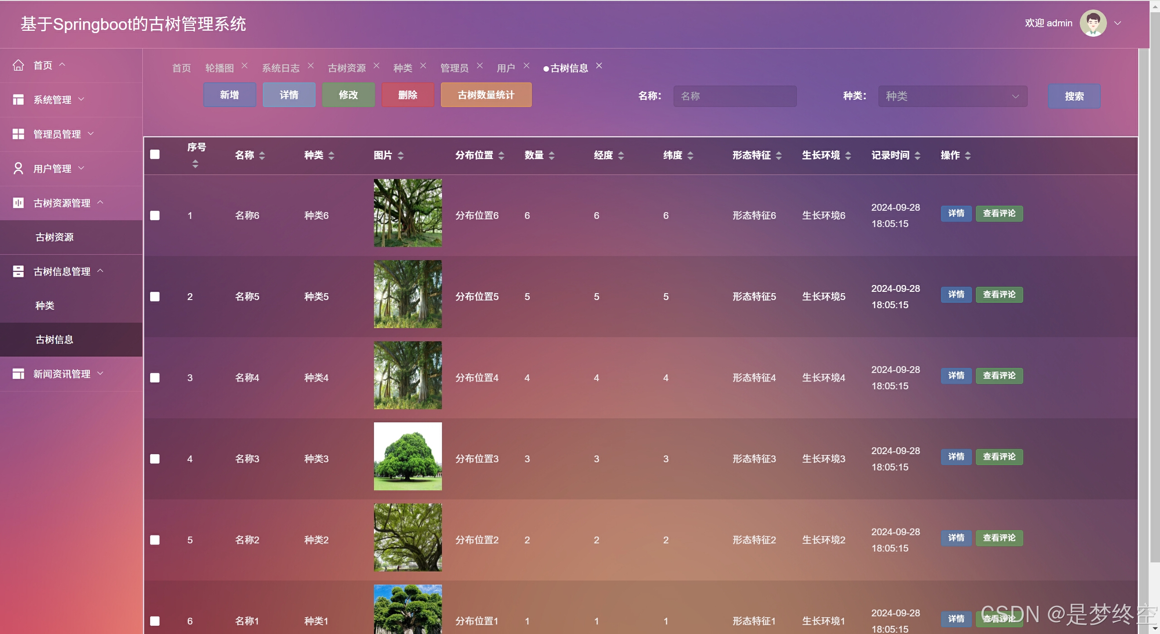
Task: Check the row for 名称6
Action: tap(155, 216)
